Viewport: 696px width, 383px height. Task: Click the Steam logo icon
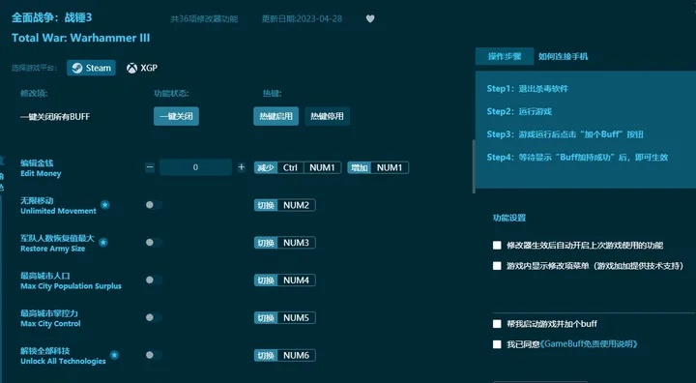coord(77,68)
